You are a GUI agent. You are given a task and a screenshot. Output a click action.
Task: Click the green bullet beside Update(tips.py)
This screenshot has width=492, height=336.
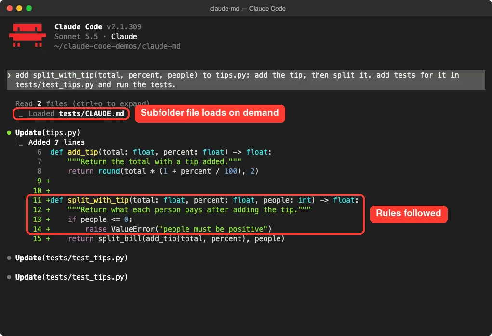click(x=9, y=132)
